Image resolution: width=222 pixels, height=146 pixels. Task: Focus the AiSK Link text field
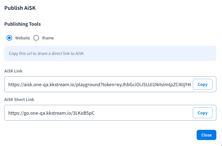pos(99,85)
